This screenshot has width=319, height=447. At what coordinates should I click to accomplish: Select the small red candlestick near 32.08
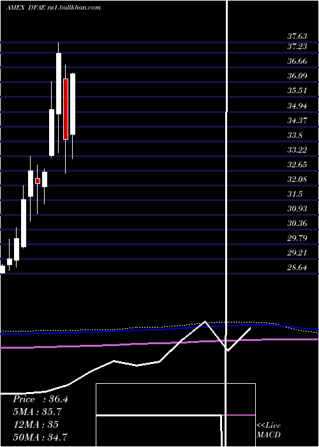click(x=37, y=181)
